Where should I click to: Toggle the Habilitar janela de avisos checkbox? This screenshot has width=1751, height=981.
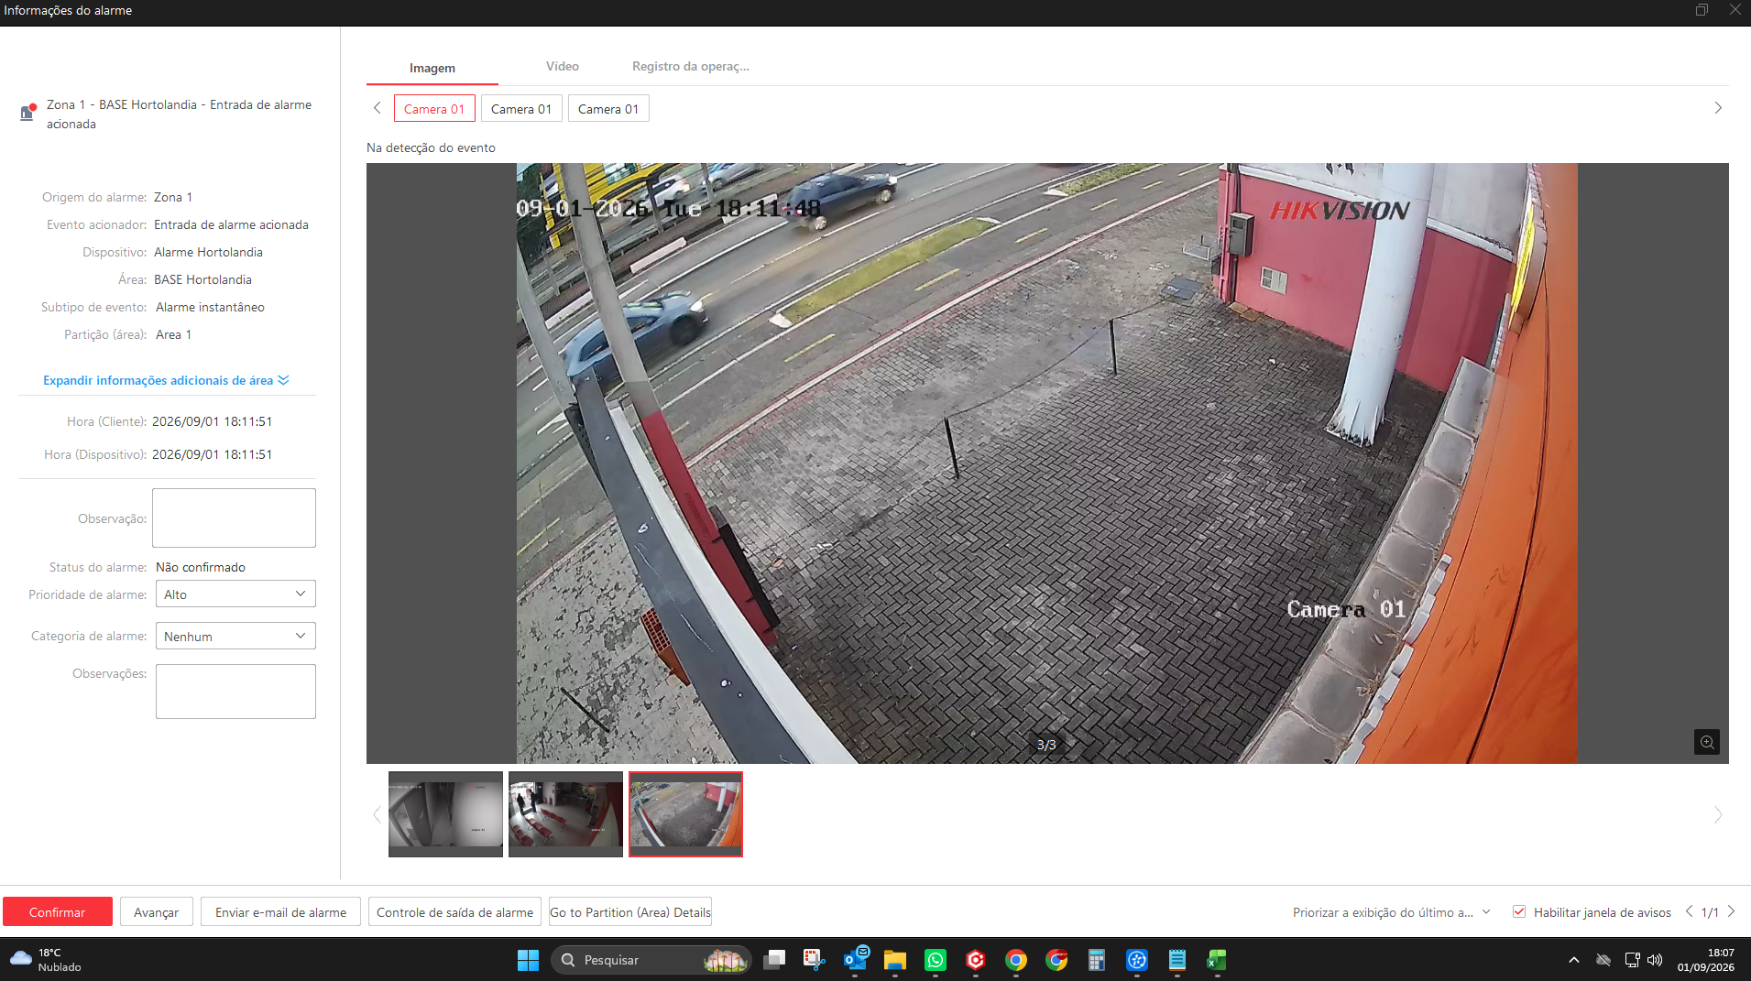1519,912
